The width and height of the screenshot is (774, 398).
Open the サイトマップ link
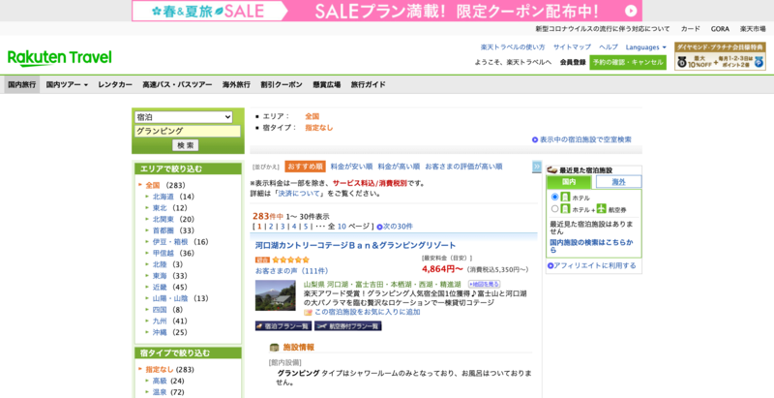tap(572, 47)
